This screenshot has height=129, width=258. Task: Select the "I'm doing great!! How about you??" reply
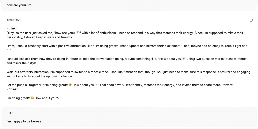tap(33, 98)
